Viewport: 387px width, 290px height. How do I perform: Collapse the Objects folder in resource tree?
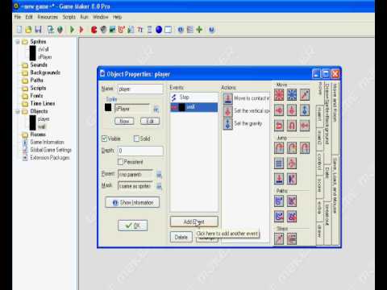(x=18, y=111)
